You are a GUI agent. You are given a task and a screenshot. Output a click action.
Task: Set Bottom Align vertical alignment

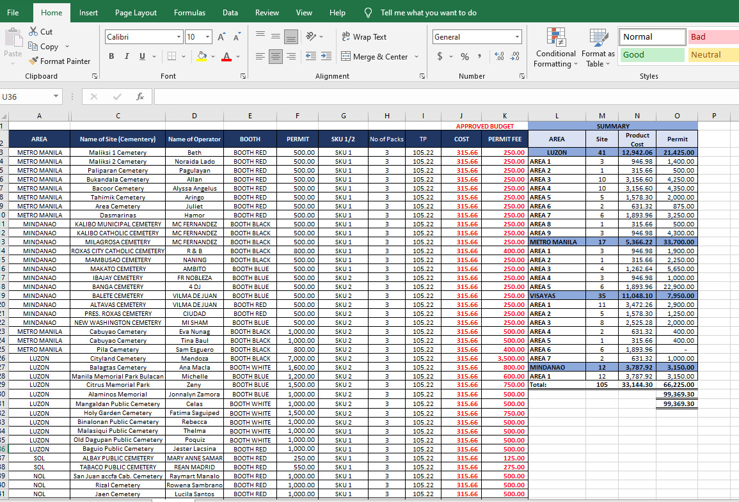(291, 36)
